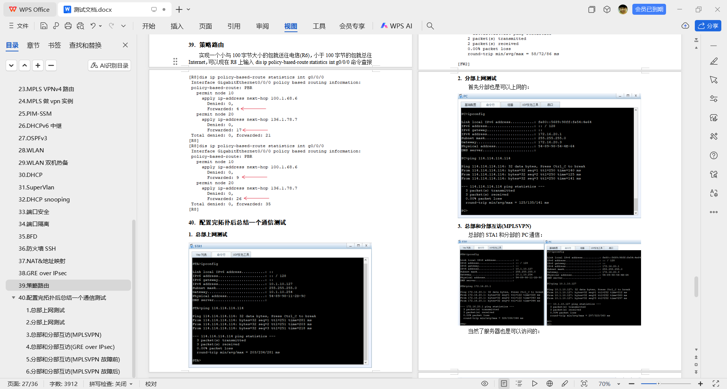Click the Undo arrow icon

pos(93,26)
